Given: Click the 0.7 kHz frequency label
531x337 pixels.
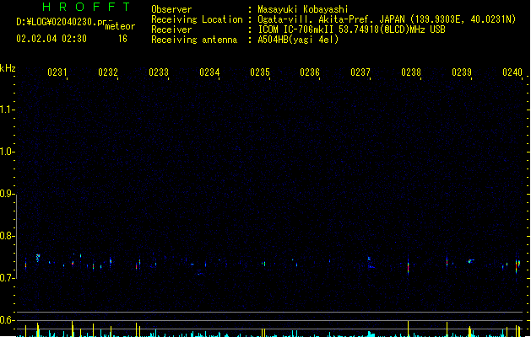Looking at the screenshot, I should coord(6,278).
